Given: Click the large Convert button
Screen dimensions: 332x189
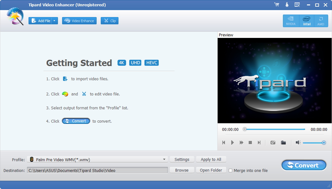Looking at the screenshot, I should click(304, 165).
